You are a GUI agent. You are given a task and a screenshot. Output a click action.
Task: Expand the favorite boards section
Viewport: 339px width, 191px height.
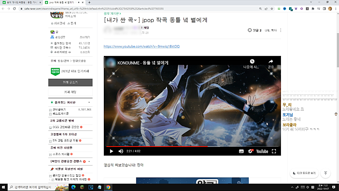89,102
